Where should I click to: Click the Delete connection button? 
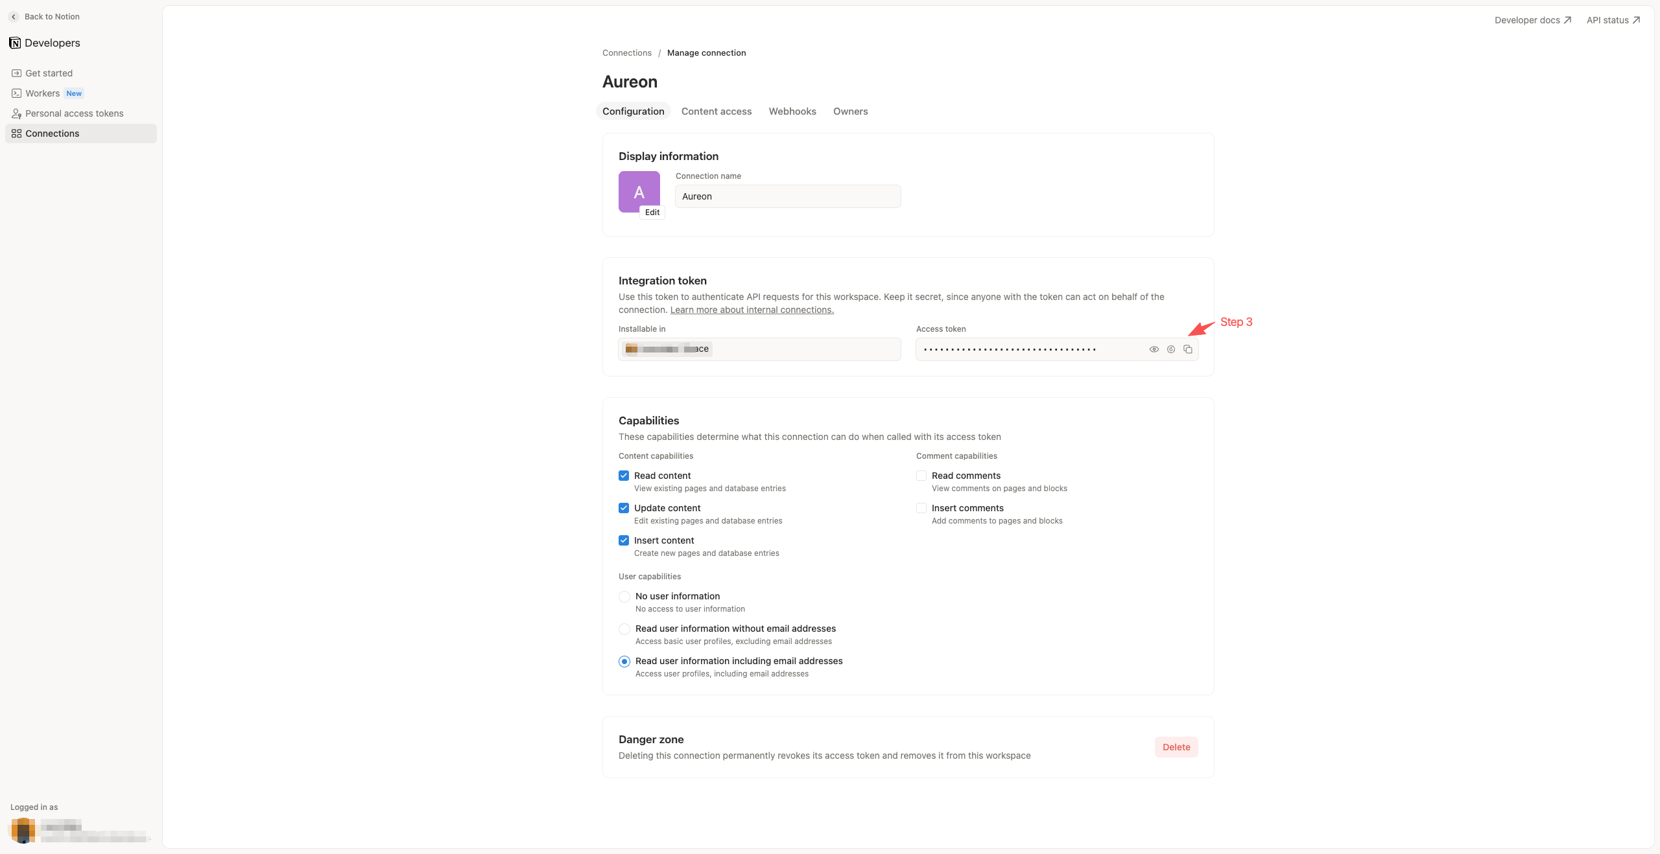[x=1176, y=747]
